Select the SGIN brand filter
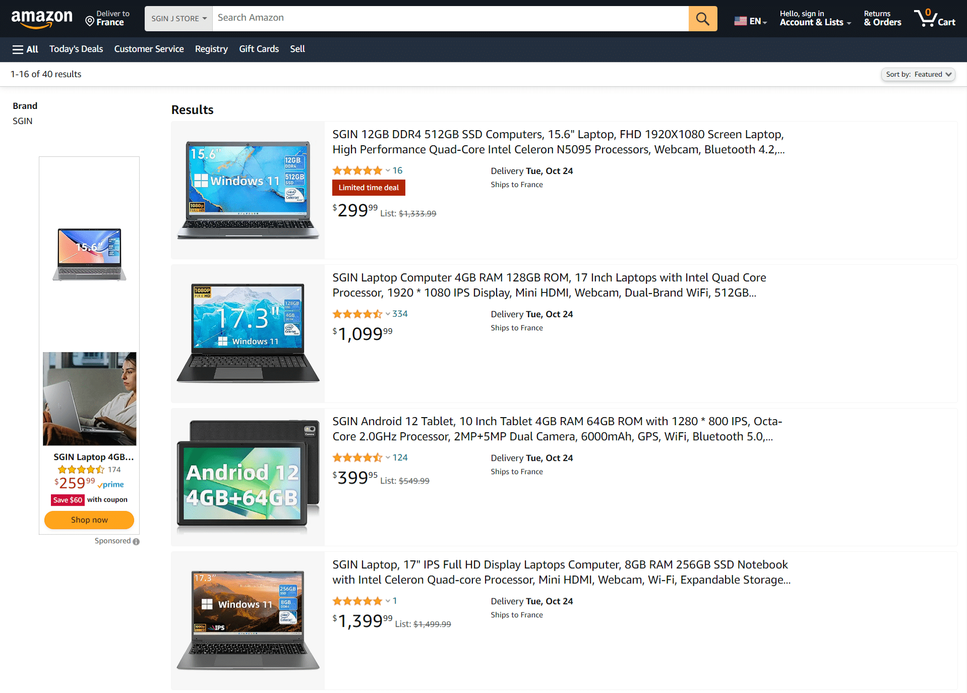The image size is (967, 693). [x=23, y=121]
